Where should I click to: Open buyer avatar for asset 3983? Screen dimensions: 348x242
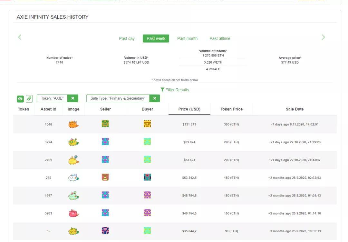click(147, 213)
